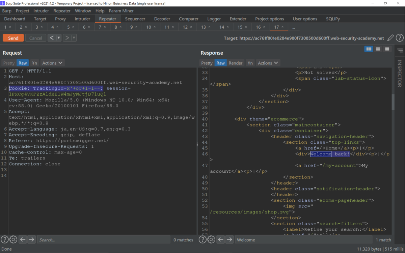Switch to the Logger tab
The height and width of the screenshot is (253, 405).
214,19
